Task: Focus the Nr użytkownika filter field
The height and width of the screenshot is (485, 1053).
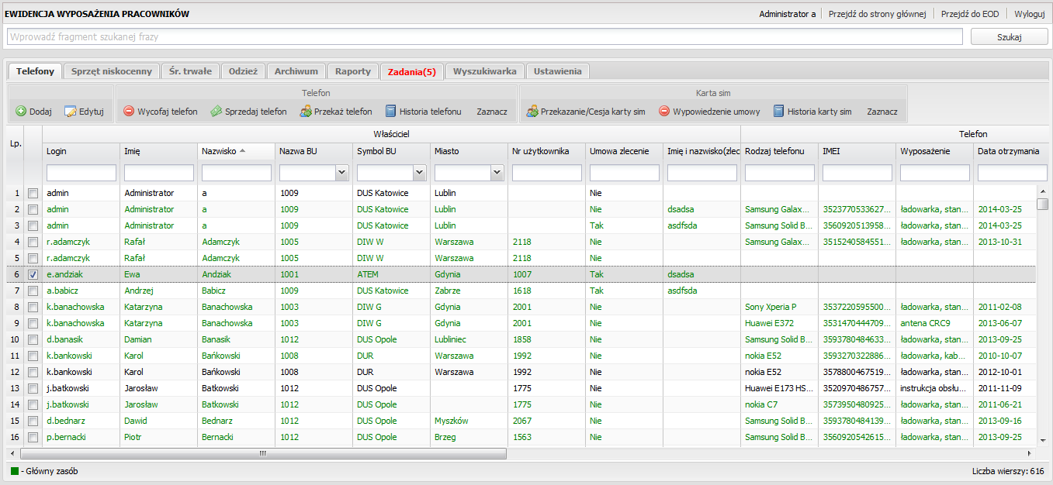Action: pos(547,173)
